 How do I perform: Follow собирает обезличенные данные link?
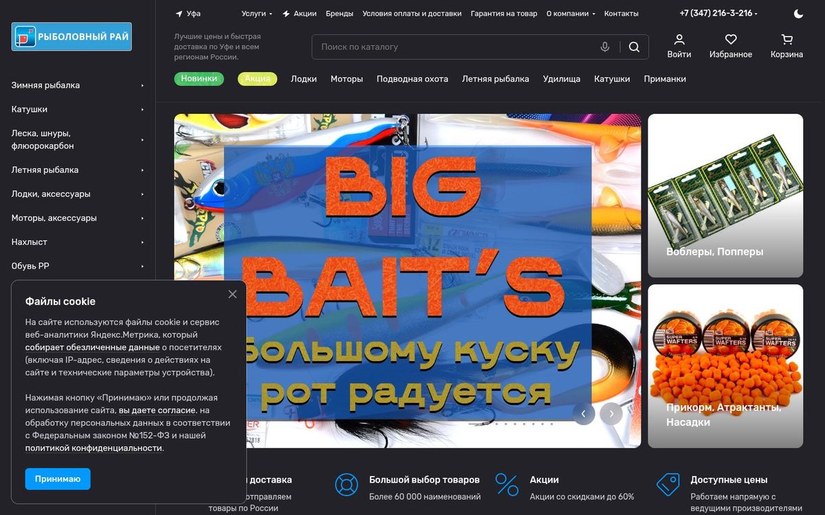pyautogui.click(x=92, y=347)
